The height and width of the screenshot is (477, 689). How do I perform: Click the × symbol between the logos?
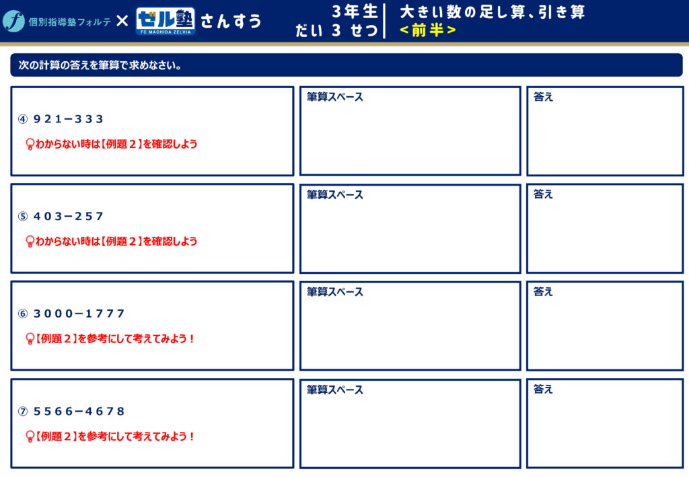pyautogui.click(x=122, y=21)
